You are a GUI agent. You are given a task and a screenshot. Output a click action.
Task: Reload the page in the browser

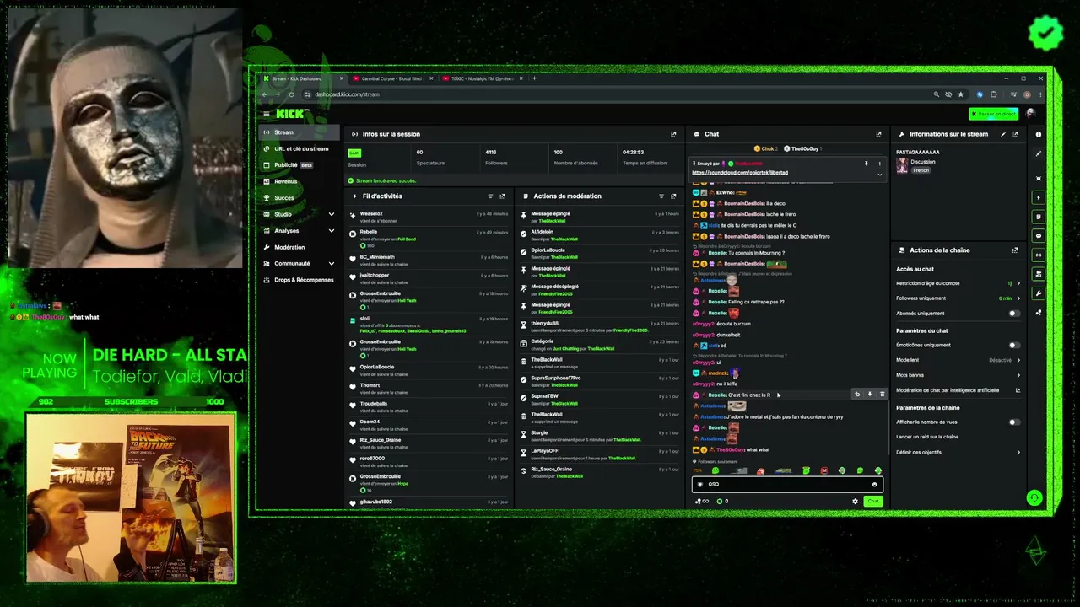click(x=292, y=94)
